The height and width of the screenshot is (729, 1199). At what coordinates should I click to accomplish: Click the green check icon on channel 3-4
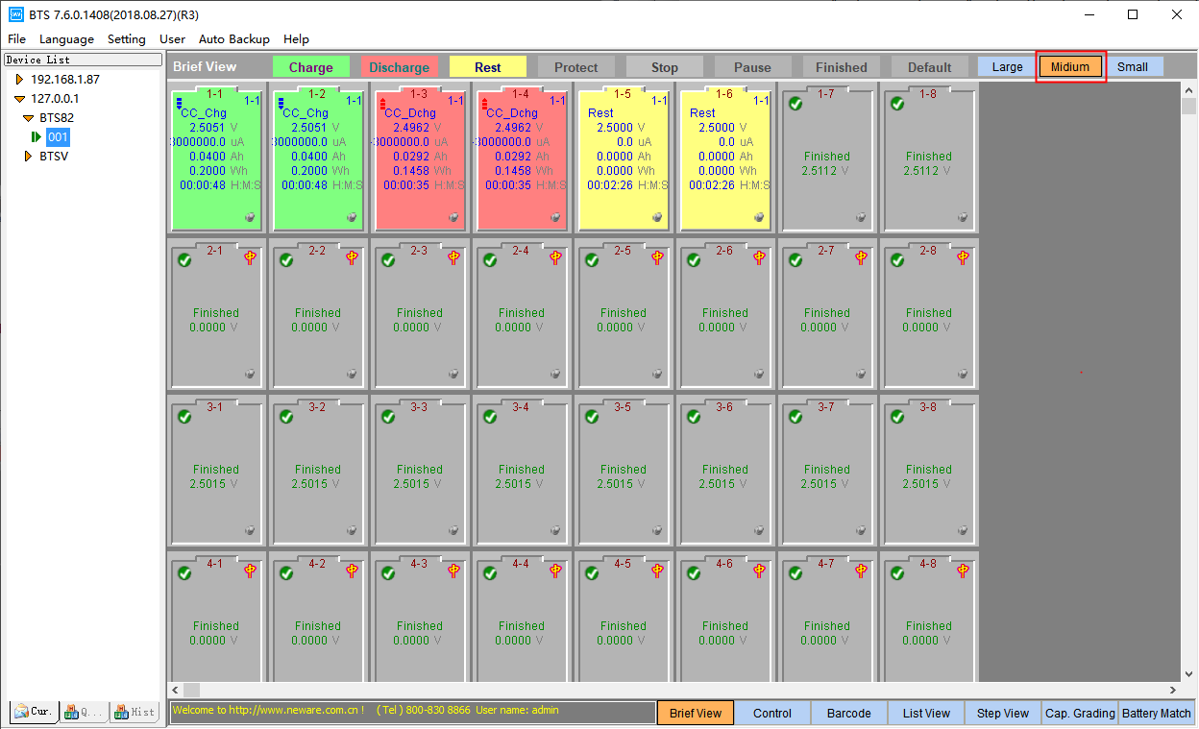coord(489,415)
